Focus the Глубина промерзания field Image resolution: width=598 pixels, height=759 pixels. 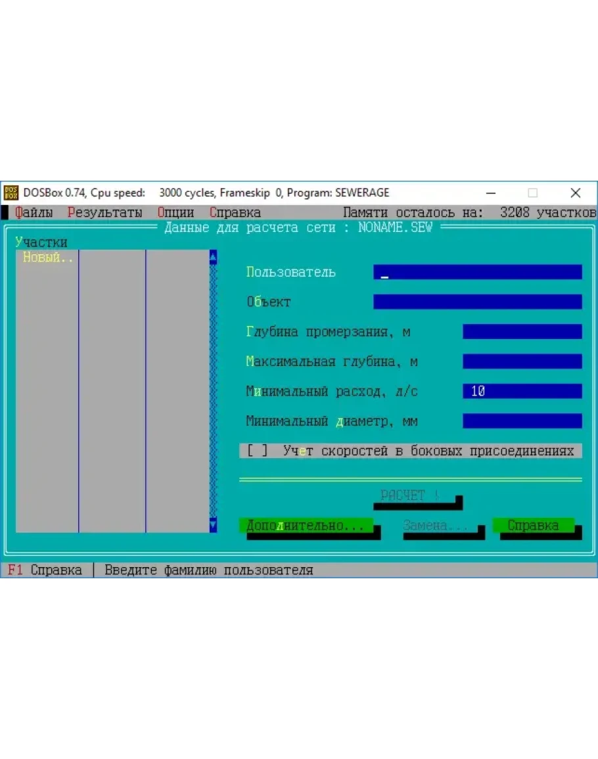pos(522,332)
